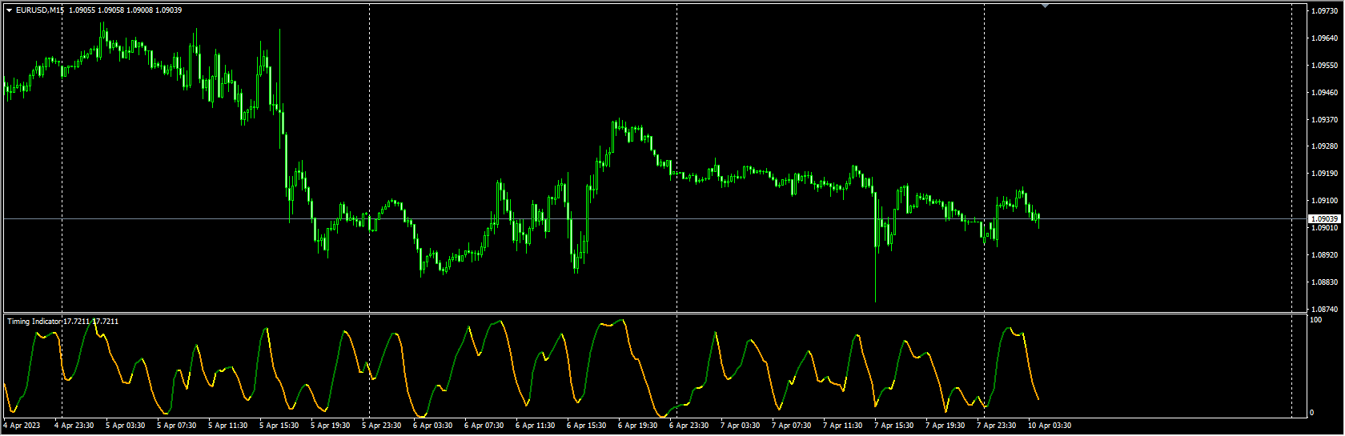Click the 5 Apr 19:30 time label
Image resolution: width=1345 pixels, height=436 pixels.
[x=331, y=426]
